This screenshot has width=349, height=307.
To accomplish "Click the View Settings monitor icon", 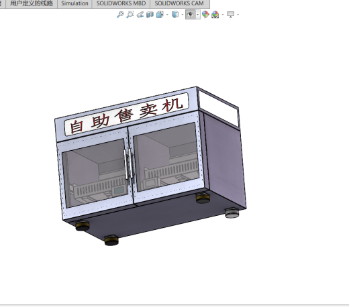I will 230,15.
